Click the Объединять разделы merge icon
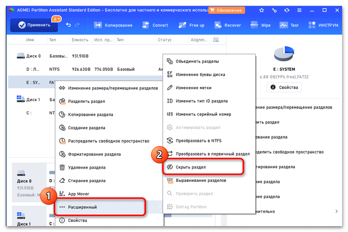The image size is (348, 232). click(170, 61)
